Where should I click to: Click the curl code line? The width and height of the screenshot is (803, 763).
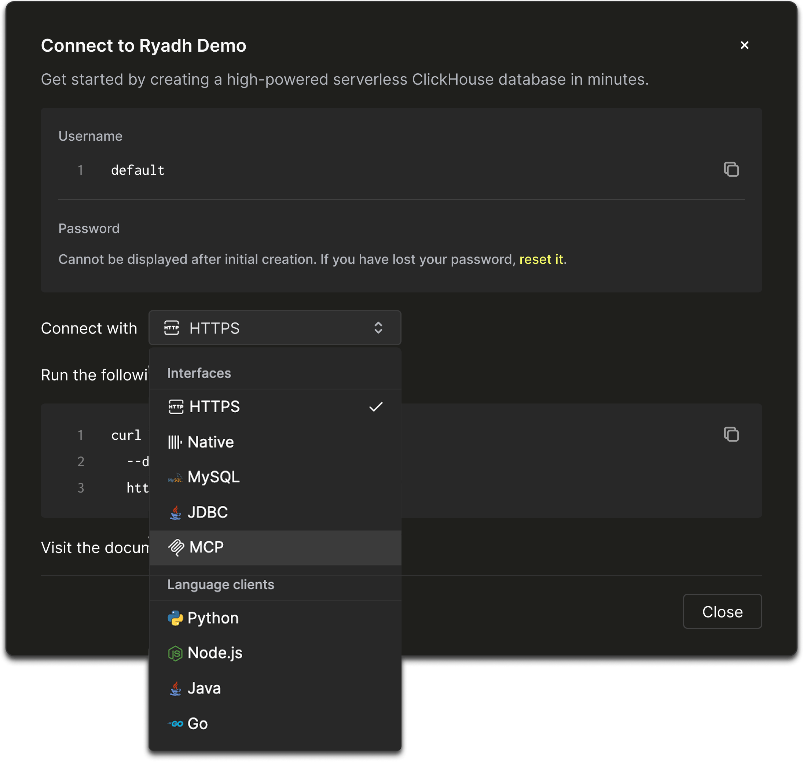click(126, 435)
